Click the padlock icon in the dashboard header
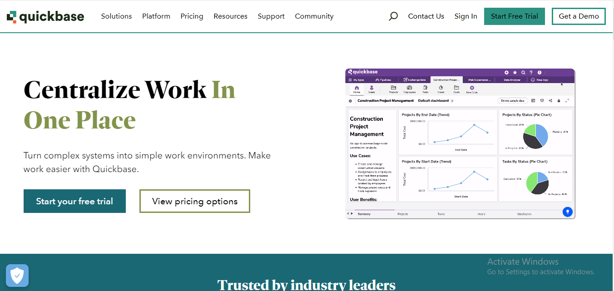 tap(559, 101)
